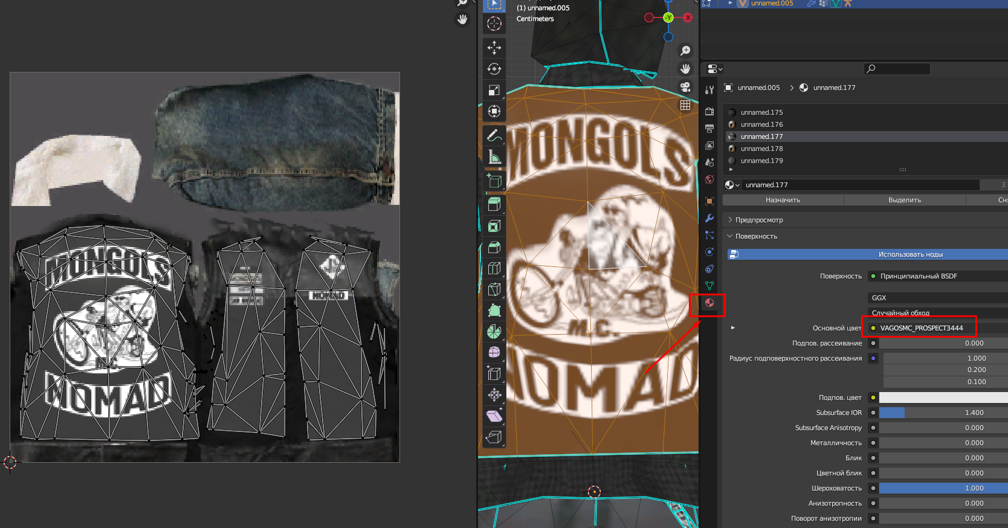The height and width of the screenshot is (528, 1008).
Task: Toggle camera view in the viewport
Action: (x=685, y=87)
